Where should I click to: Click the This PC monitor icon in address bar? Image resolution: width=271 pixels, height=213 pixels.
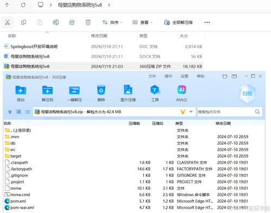(40, 5)
